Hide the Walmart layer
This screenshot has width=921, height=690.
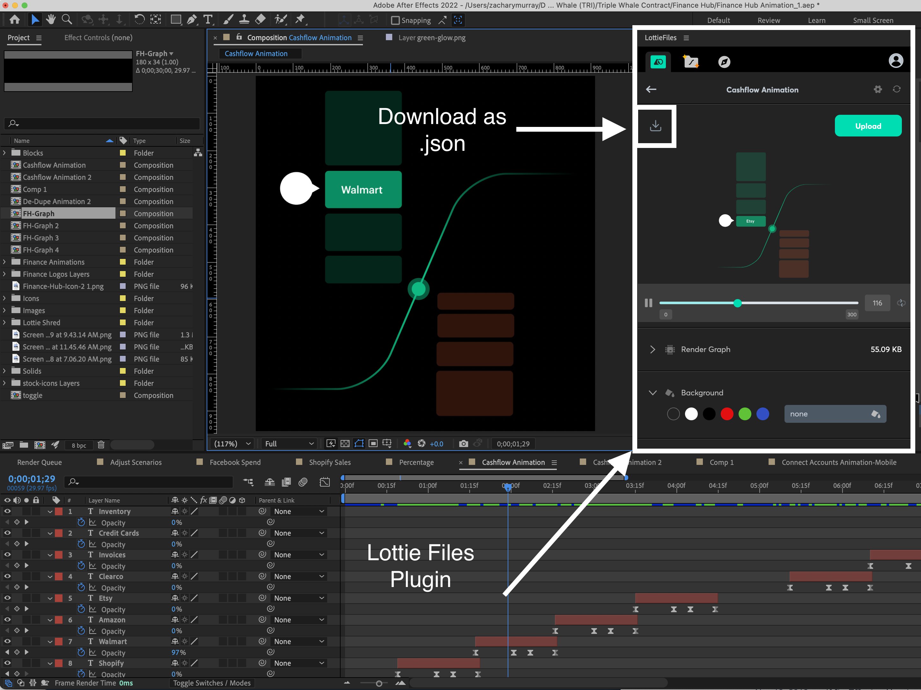(8, 641)
